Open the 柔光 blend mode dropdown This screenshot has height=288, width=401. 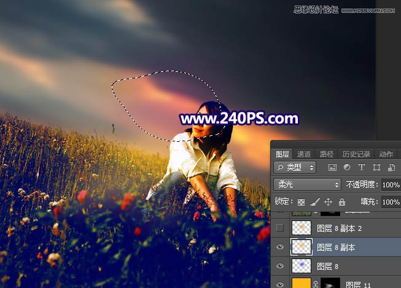pos(307,184)
